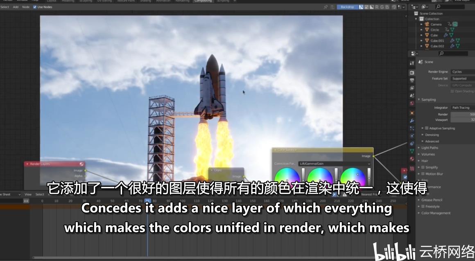
Task: Open outliner filter dropdown
Action: pos(425,7)
